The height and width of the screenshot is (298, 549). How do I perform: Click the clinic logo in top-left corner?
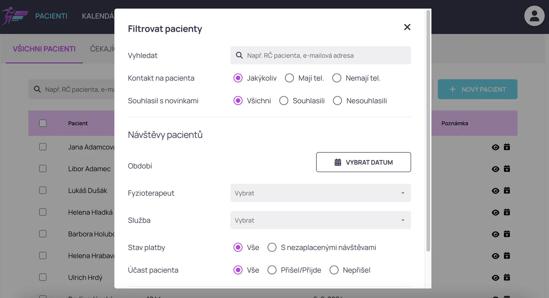click(15, 16)
